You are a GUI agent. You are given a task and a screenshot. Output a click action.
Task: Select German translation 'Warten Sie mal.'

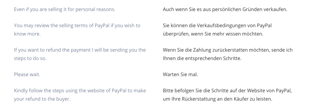click(180, 75)
